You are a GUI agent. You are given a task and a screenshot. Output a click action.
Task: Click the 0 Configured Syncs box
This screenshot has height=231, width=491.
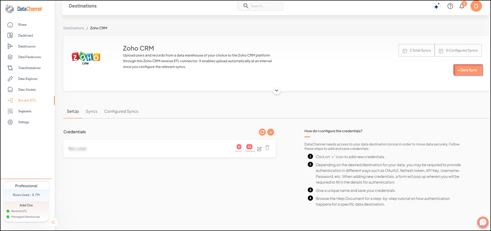[x=458, y=50]
